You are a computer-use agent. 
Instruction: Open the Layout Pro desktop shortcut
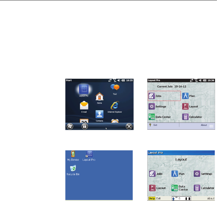89,156
